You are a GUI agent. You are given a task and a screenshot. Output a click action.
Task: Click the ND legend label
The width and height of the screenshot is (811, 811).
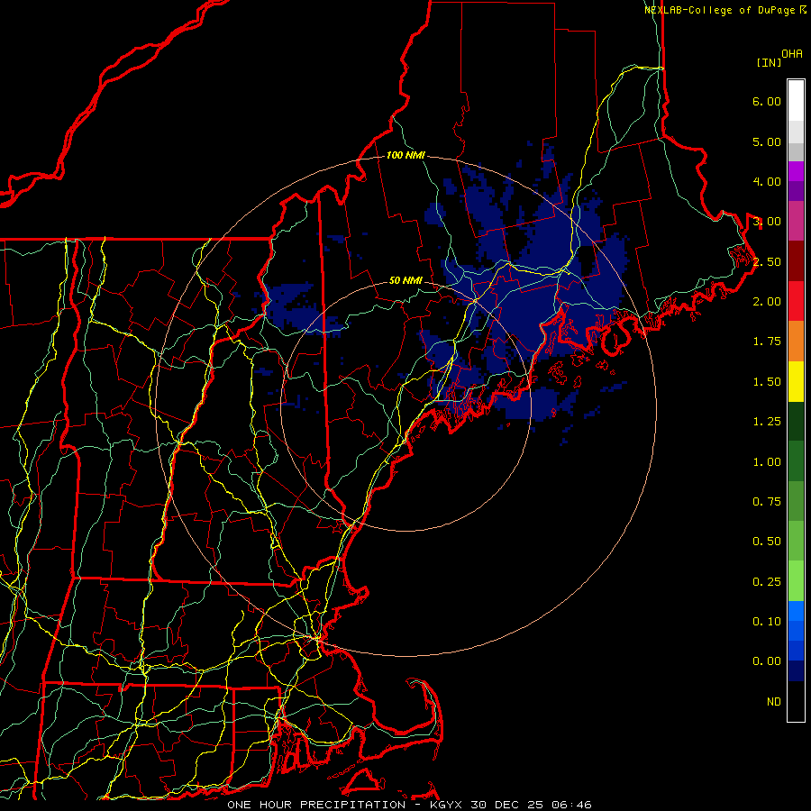click(774, 702)
